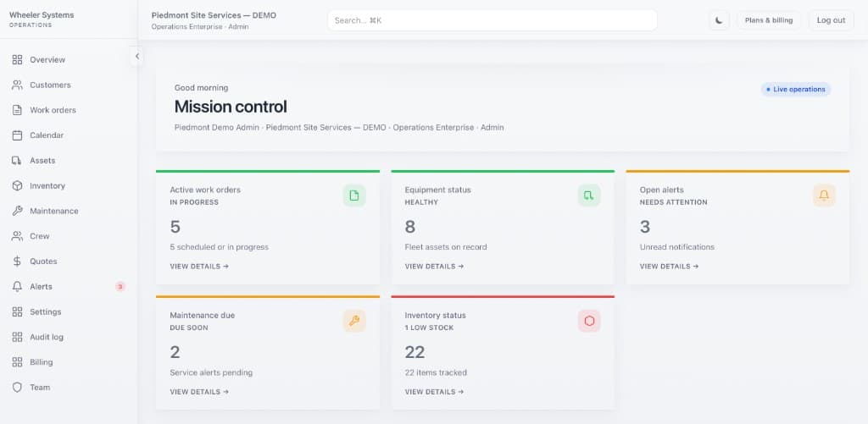
Task: Click the Log out button
Action: (831, 20)
